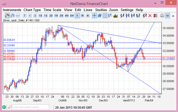Toggle the pin toolbar icon

tap(168, 16)
